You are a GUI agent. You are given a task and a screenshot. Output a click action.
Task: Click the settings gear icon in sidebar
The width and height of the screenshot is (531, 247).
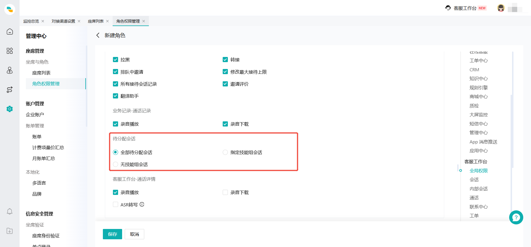[10, 109]
